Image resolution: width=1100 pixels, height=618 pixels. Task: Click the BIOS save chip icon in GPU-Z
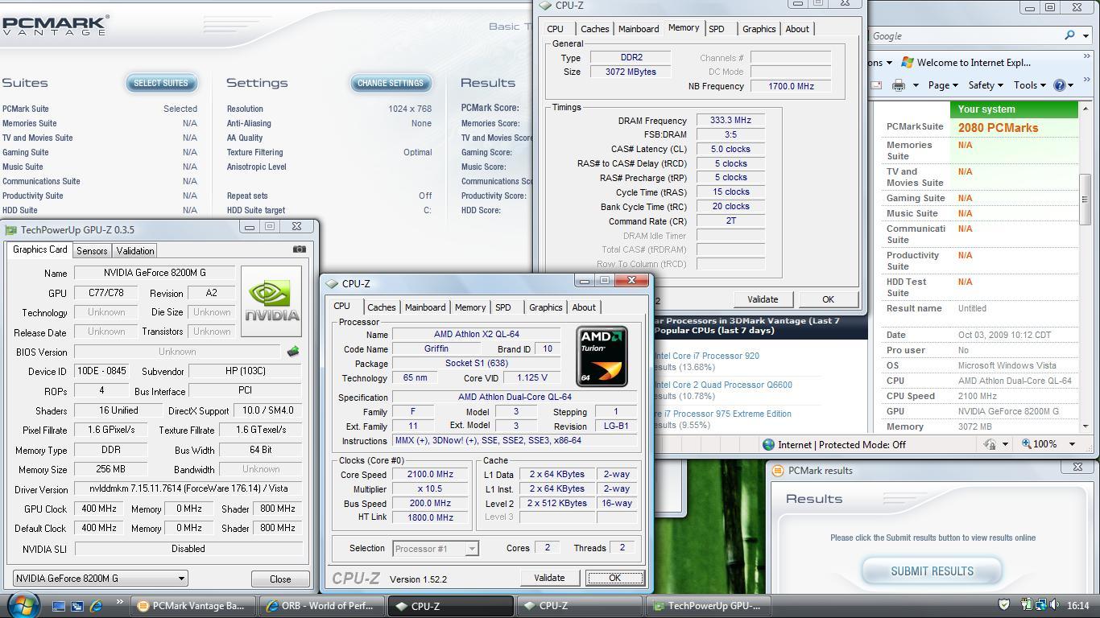(x=293, y=352)
